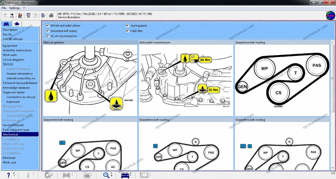This screenshot has height=179, width=336.
Task: Select Diagnostic tester
Action: click(14, 92)
